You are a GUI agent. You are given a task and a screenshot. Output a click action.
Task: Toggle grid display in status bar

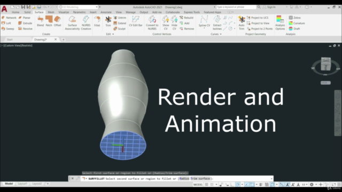206,185
